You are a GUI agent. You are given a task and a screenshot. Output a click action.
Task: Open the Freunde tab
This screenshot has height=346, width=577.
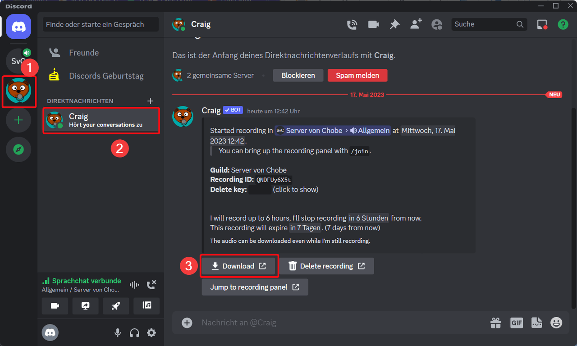(x=101, y=53)
